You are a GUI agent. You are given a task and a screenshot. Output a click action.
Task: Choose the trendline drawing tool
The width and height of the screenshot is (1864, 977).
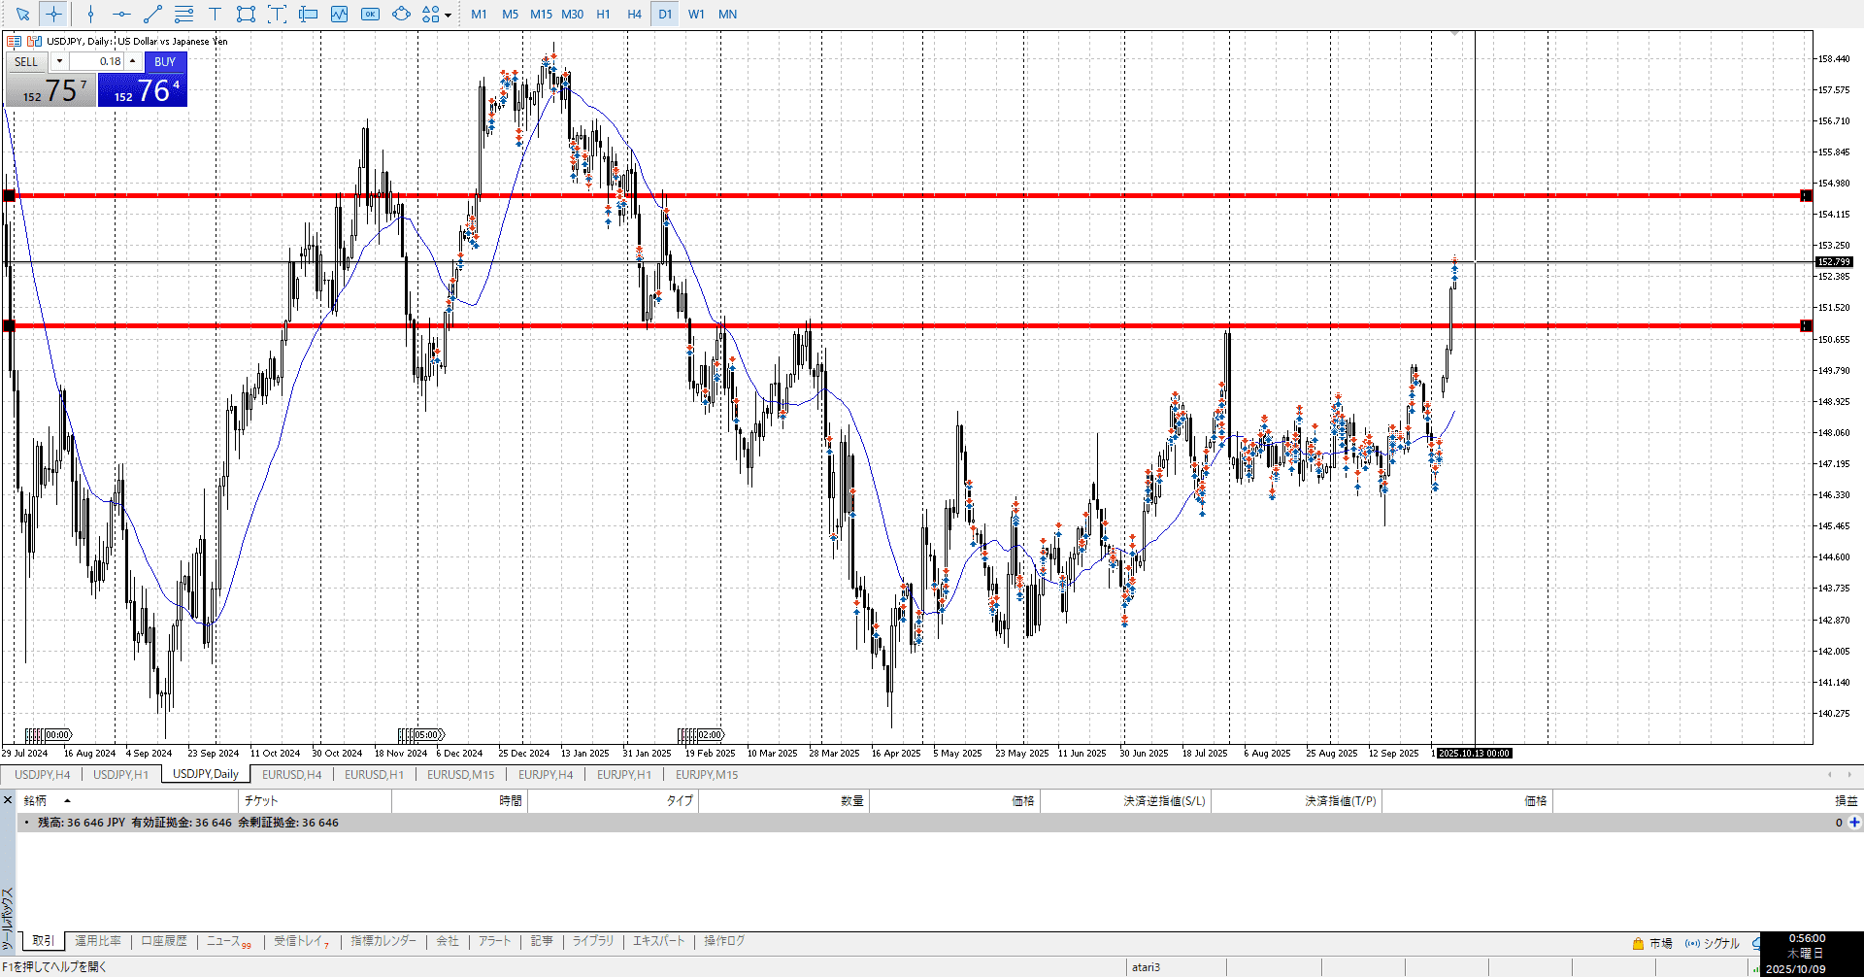pyautogui.click(x=152, y=14)
